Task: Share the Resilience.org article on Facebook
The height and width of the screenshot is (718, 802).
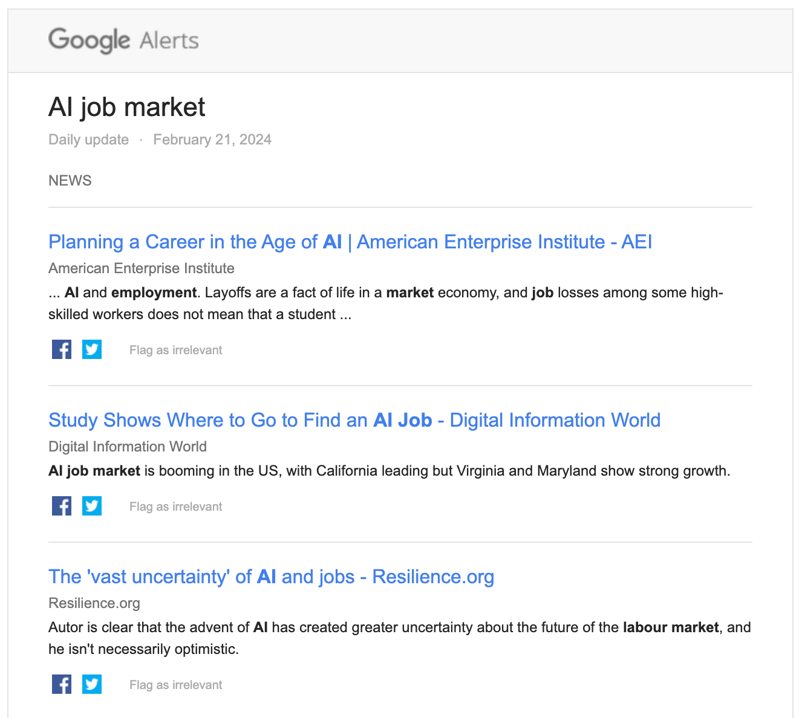Action: pos(61,684)
